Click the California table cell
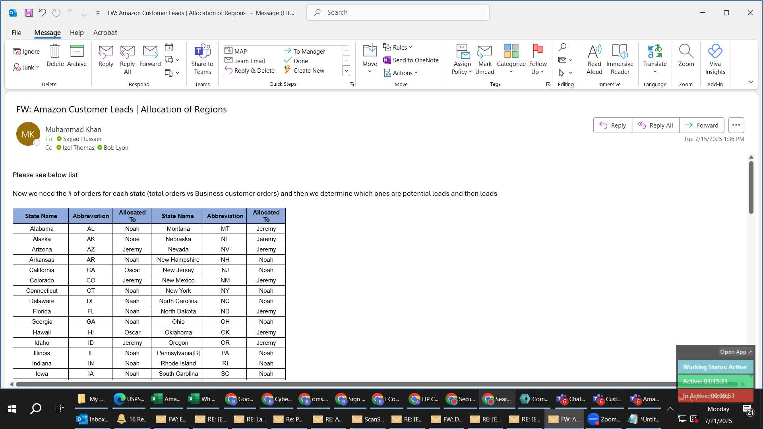 click(41, 270)
